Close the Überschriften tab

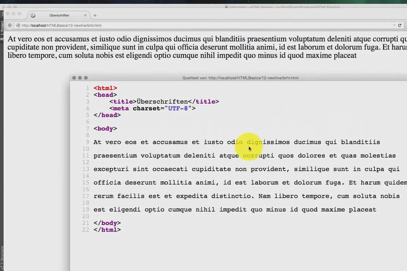tap(86, 15)
